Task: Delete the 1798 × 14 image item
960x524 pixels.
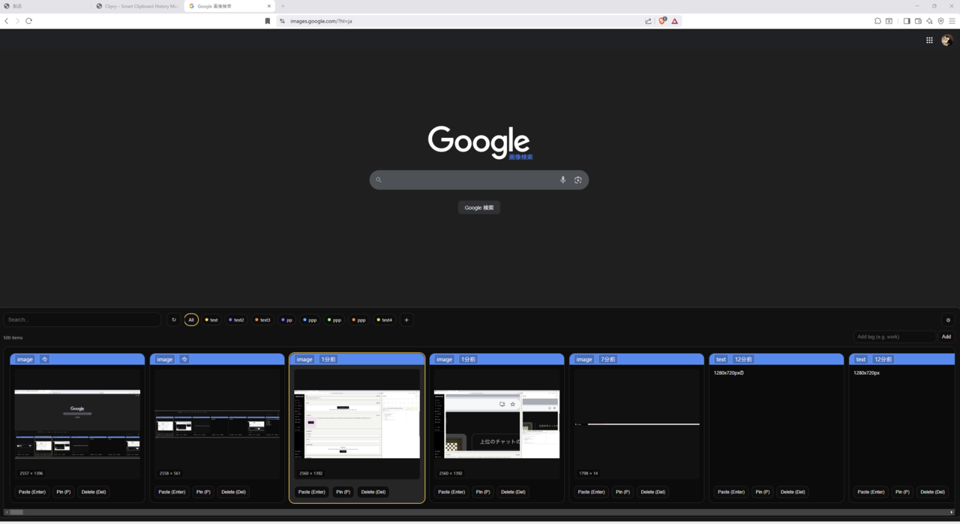Action: (x=652, y=492)
